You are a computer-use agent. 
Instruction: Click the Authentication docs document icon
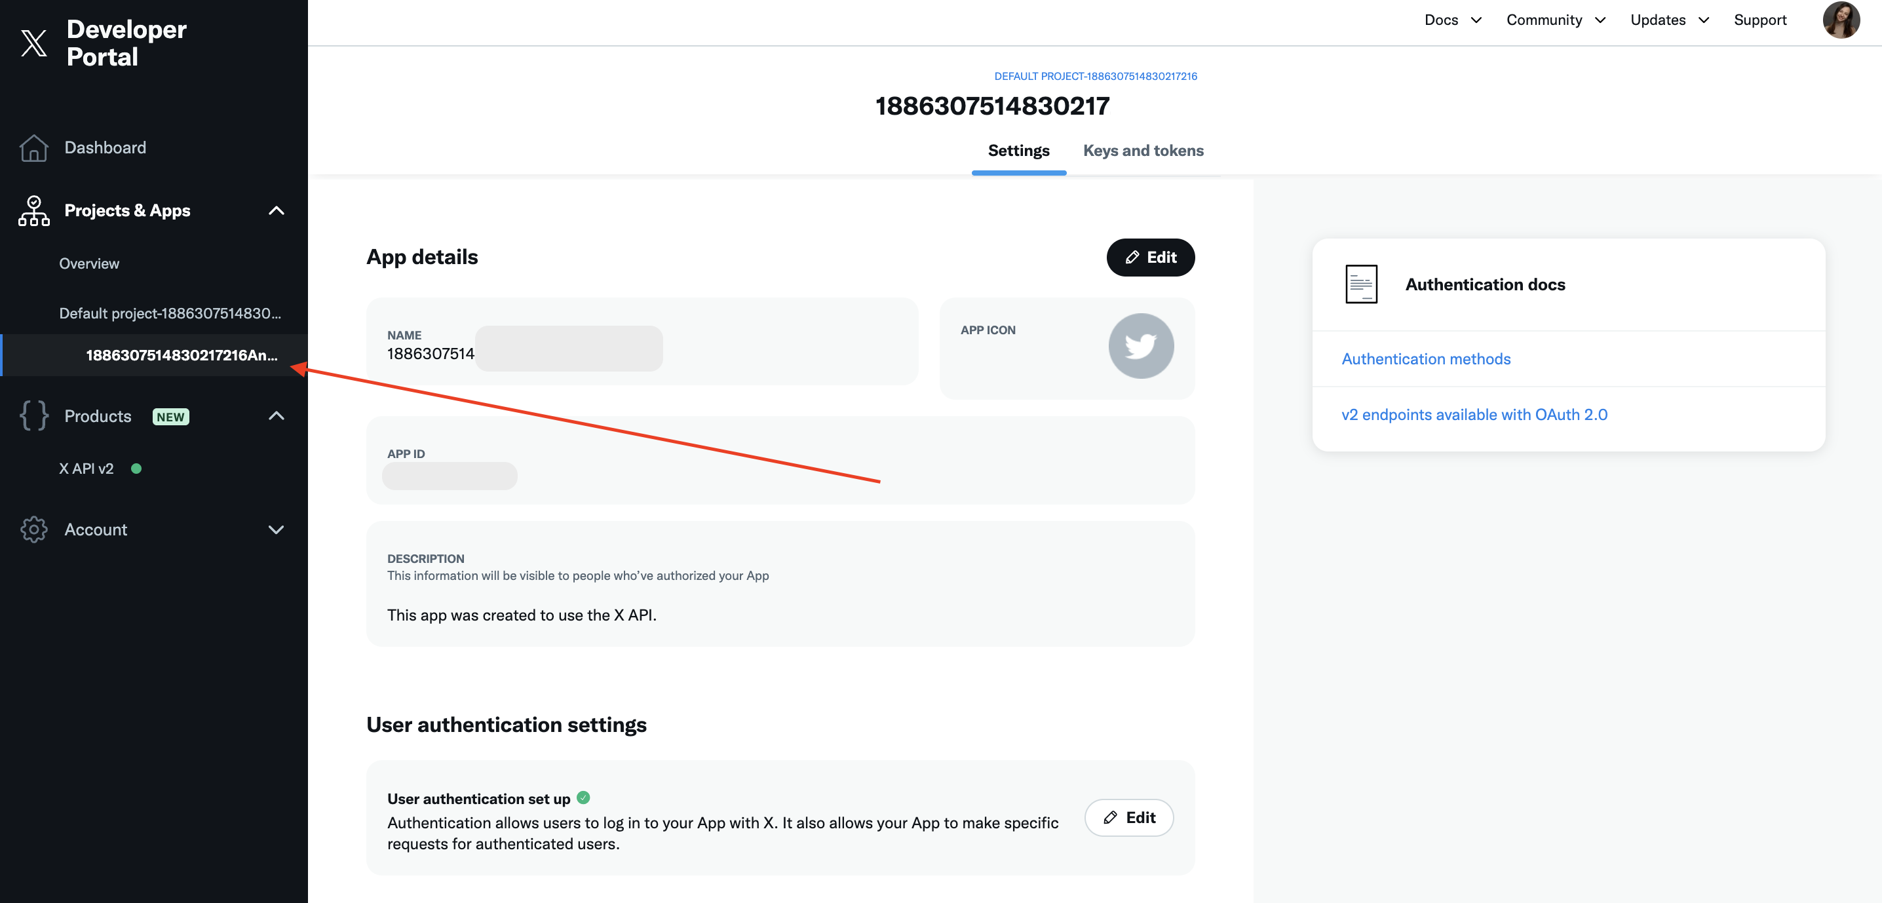pyautogui.click(x=1361, y=284)
